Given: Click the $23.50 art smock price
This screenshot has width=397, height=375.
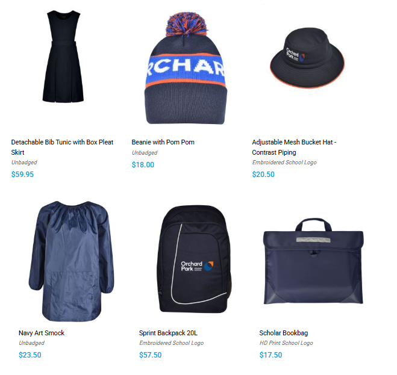Looking at the screenshot, I should pyautogui.click(x=30, y=355).
